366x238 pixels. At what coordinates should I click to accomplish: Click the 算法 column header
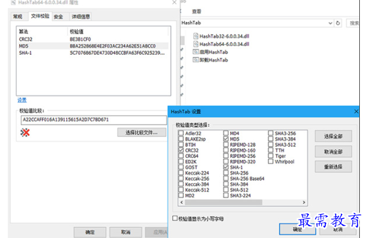[x=42, y=31]
